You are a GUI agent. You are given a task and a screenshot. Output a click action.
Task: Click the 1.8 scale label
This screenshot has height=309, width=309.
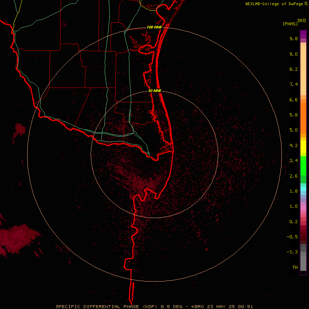[294, 191]
